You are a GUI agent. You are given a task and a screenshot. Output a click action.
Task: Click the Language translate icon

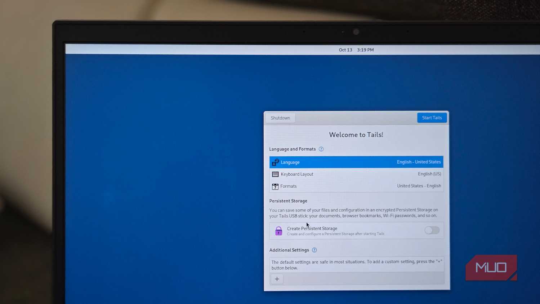click(275, 162)
